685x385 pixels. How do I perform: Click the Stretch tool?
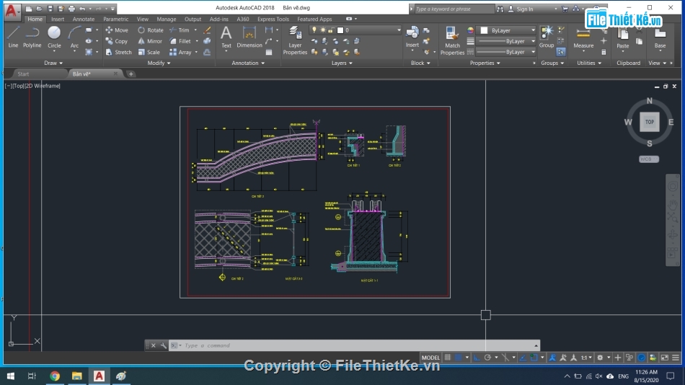click(118, 52)
